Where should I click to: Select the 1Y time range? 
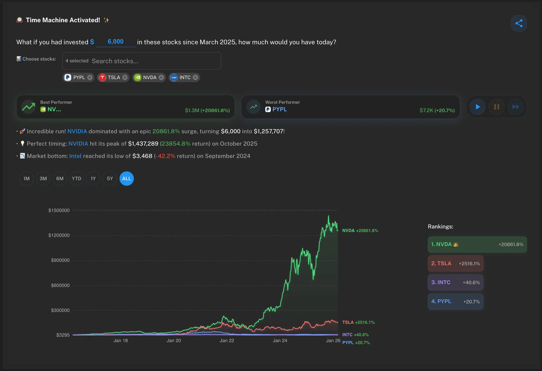click(93, 179)
